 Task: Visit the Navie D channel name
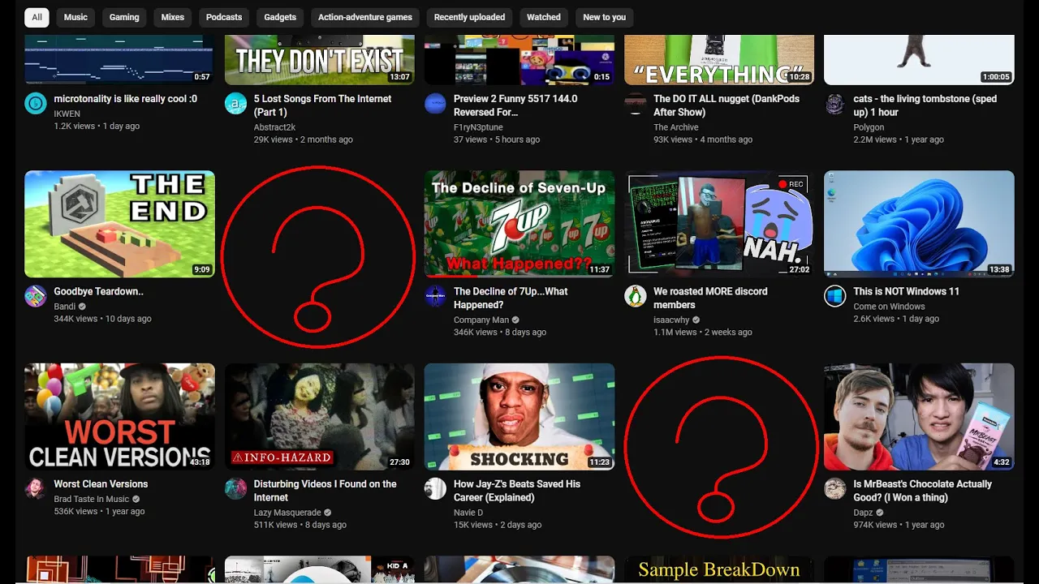pos(468,513)
